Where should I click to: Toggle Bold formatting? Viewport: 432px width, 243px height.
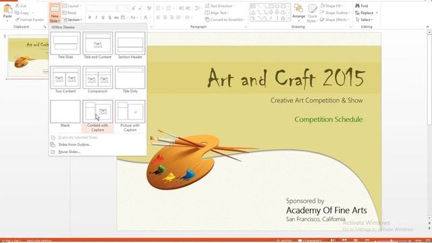tap(90, 18)
